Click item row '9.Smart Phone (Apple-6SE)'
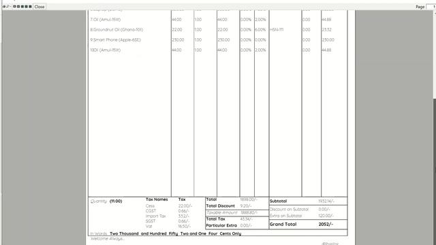 pos(218,39)
